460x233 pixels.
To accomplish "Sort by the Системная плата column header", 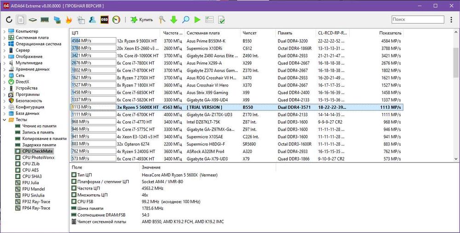I will 213,33.
